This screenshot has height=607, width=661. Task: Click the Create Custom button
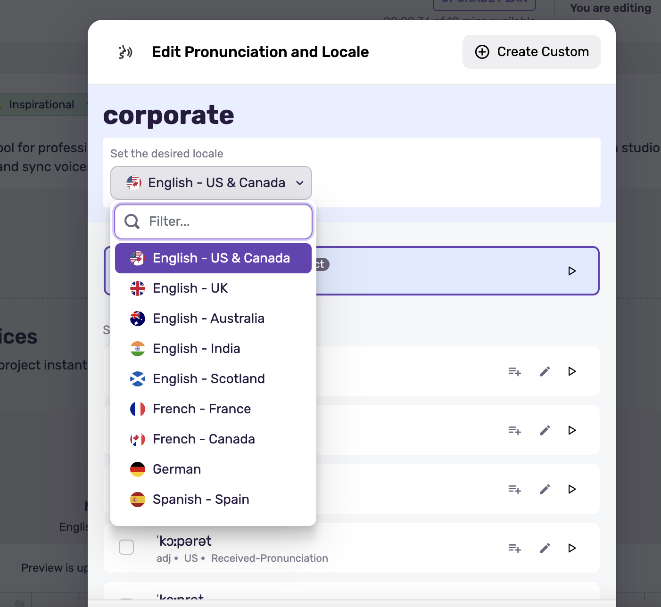pyautogui.click(x=531, y=52)
